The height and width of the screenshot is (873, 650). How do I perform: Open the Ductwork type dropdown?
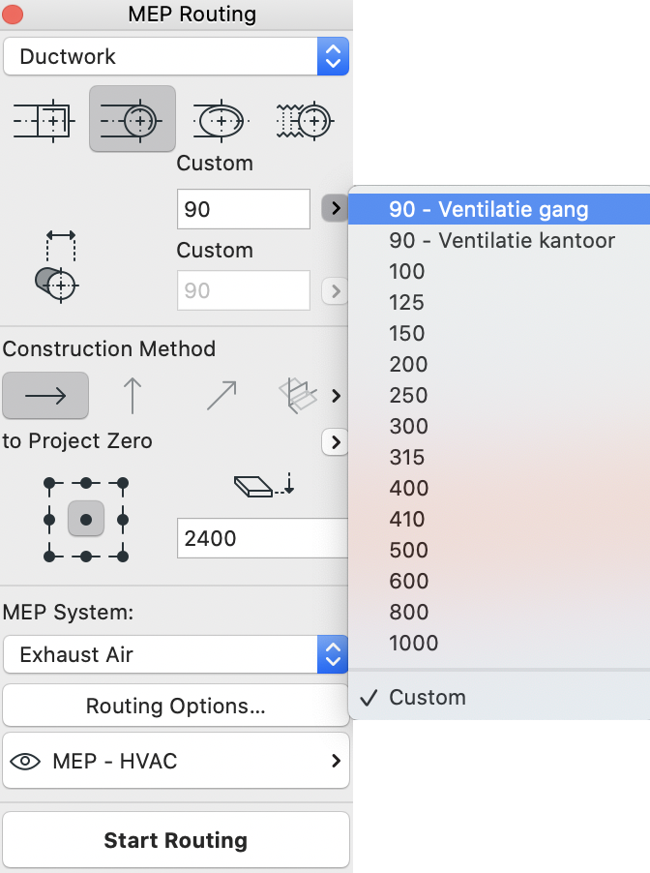(x=176, y=56)
